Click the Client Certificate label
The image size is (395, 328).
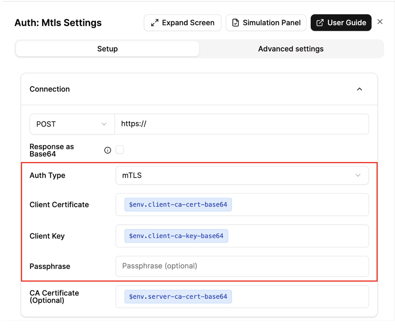point(59,205)
